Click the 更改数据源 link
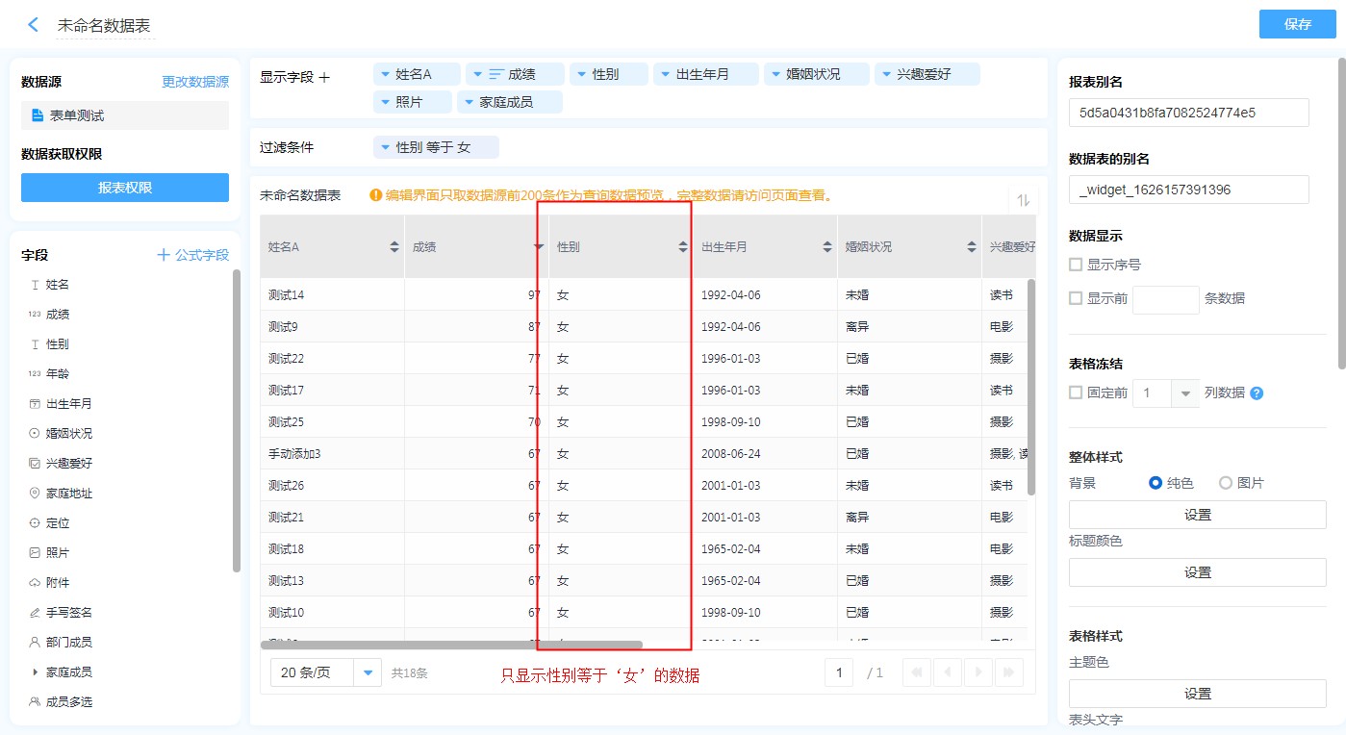Image resolution: width=1346 pixels, height=735 pixels. (195, 82)
